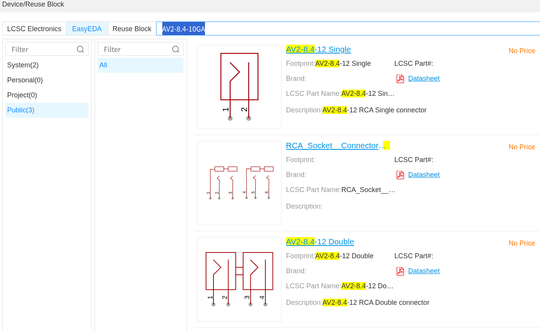540x331 pixels.
Task: Click the PDF icon for AV2-8.4-12 Single
Action: pos(400,79)
